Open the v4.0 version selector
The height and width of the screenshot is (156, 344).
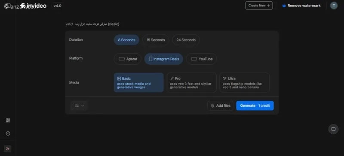pyautogui.click(x=58, y=6)
